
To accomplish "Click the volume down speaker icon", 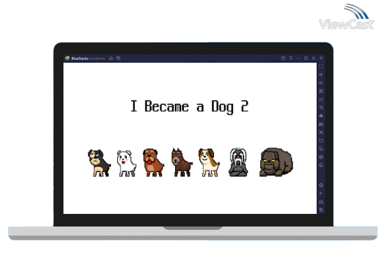I will coord(321,83).
